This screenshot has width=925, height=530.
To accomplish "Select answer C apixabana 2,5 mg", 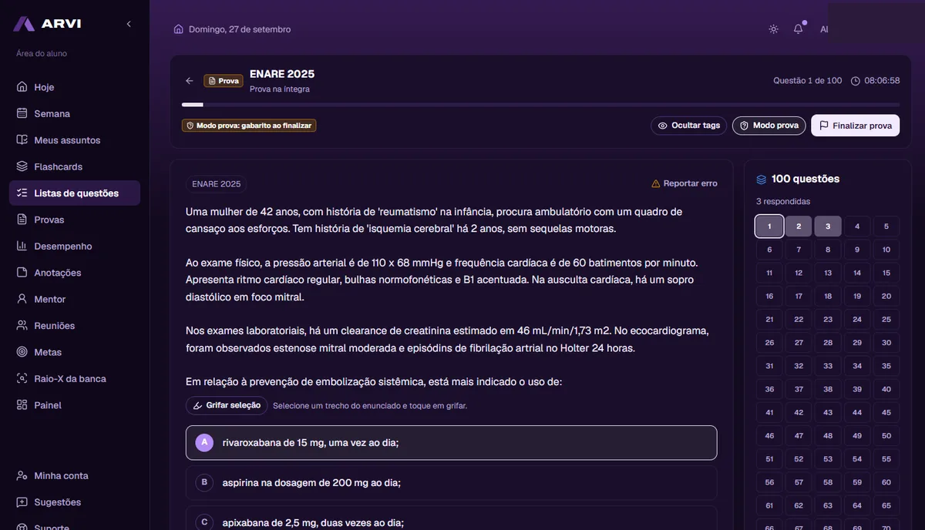I will click(x=452, y=518).
